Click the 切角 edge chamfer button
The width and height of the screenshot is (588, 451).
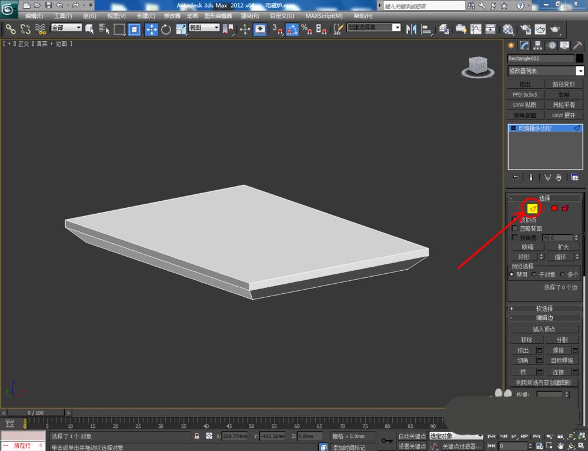click(523, 360)
